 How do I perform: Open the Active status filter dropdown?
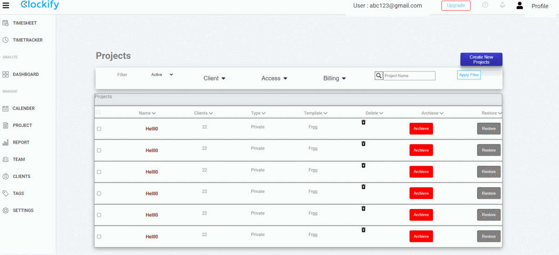[162, 74]
